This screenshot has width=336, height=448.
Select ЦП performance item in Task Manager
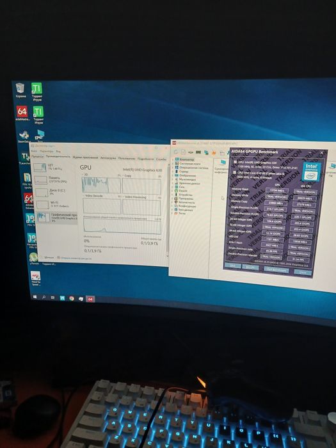[x=54, y=166]
